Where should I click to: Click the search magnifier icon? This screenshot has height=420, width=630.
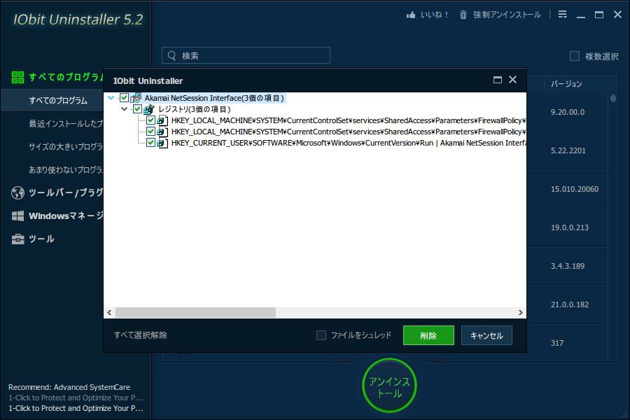point(171,55)
